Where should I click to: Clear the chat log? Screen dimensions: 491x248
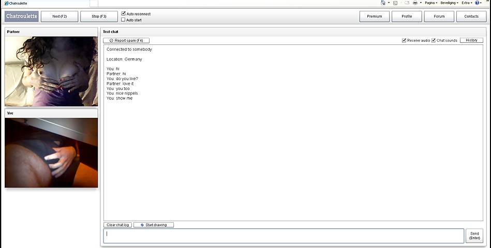pos(118,225)
